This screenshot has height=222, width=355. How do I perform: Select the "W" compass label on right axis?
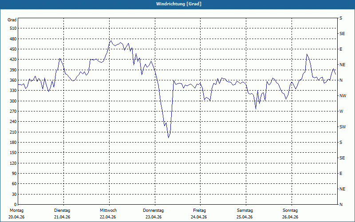[341, 111]
